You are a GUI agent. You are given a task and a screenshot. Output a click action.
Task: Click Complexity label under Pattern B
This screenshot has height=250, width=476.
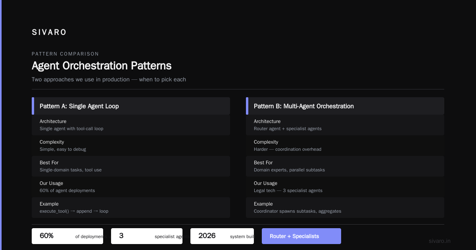pyautogui.click(x=266, y=142)
